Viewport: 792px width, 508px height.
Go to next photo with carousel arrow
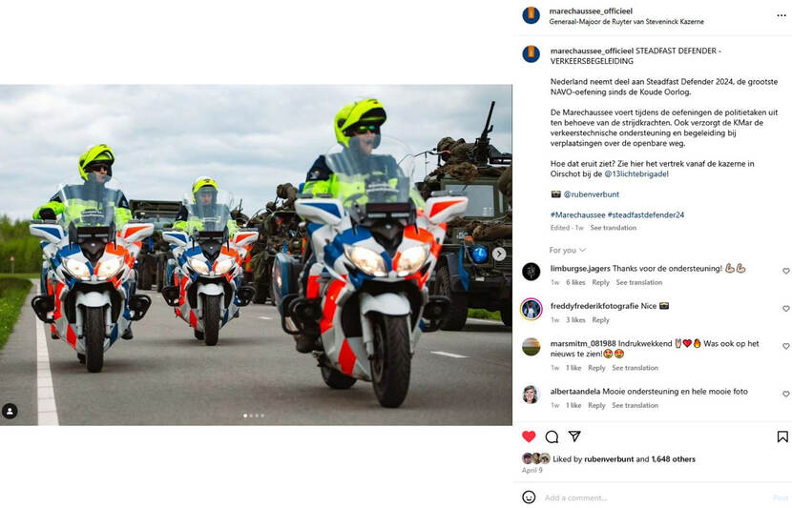click(499, 254)
